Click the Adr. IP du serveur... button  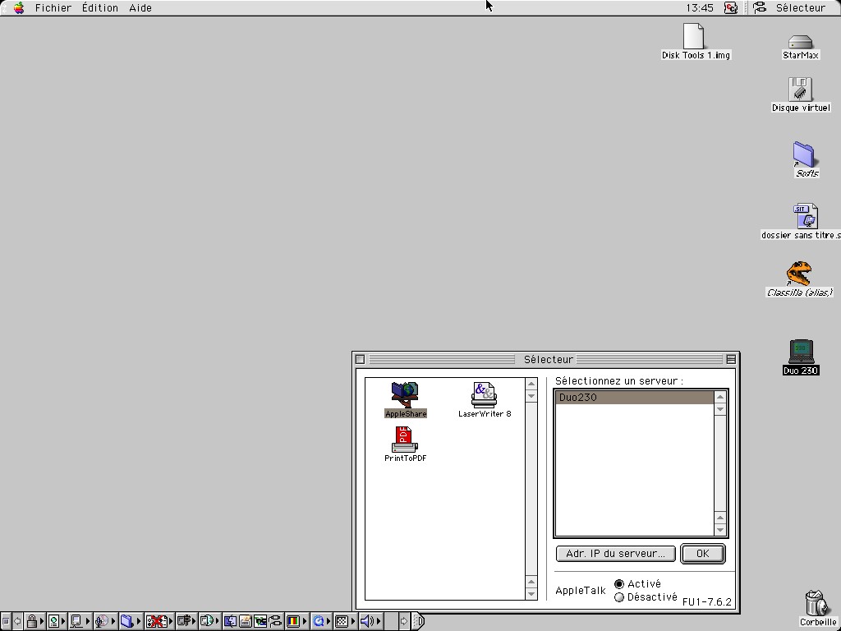point(616,554)
